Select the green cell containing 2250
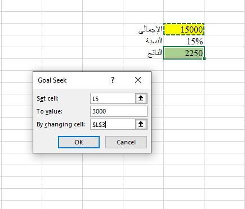Viewport: 245px width, 209px height. (x=184, y=53)
